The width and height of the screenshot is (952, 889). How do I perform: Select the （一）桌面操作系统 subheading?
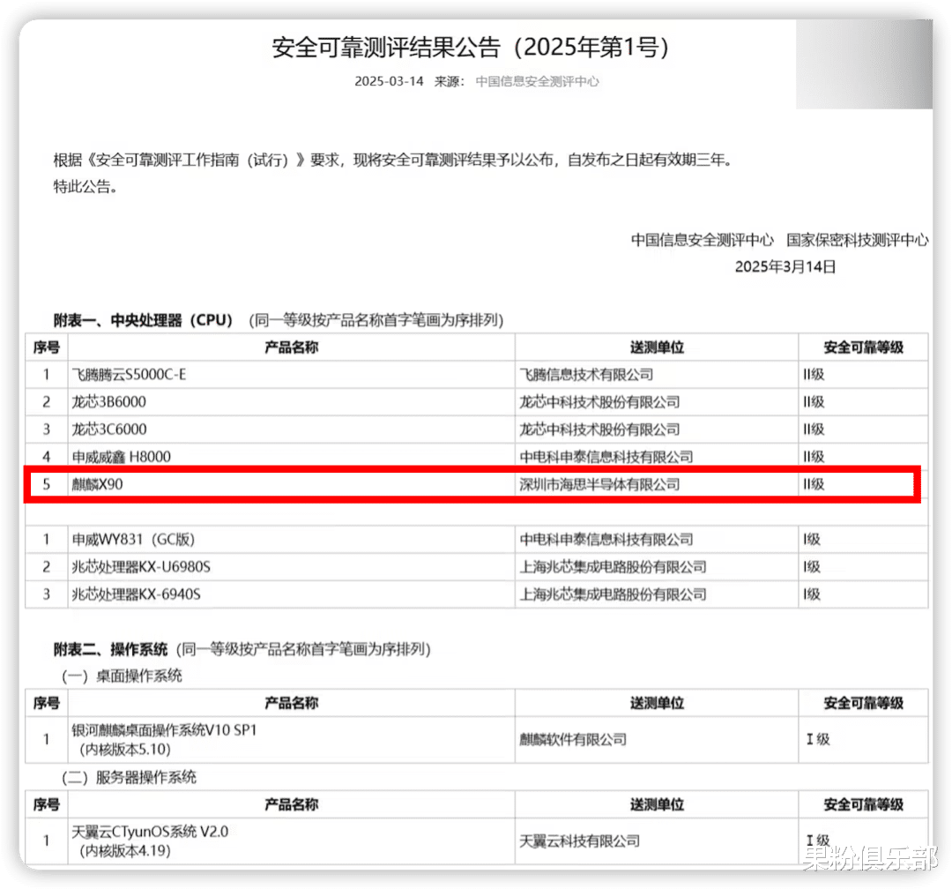(x=122, y=676)
